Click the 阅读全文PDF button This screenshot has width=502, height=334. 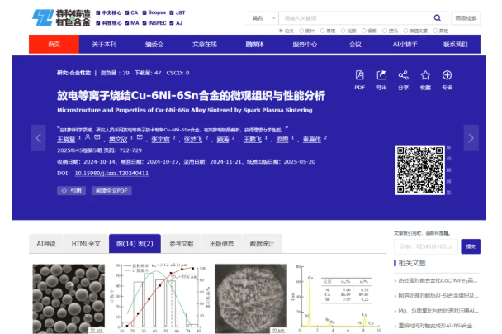(x=112, y=190)
